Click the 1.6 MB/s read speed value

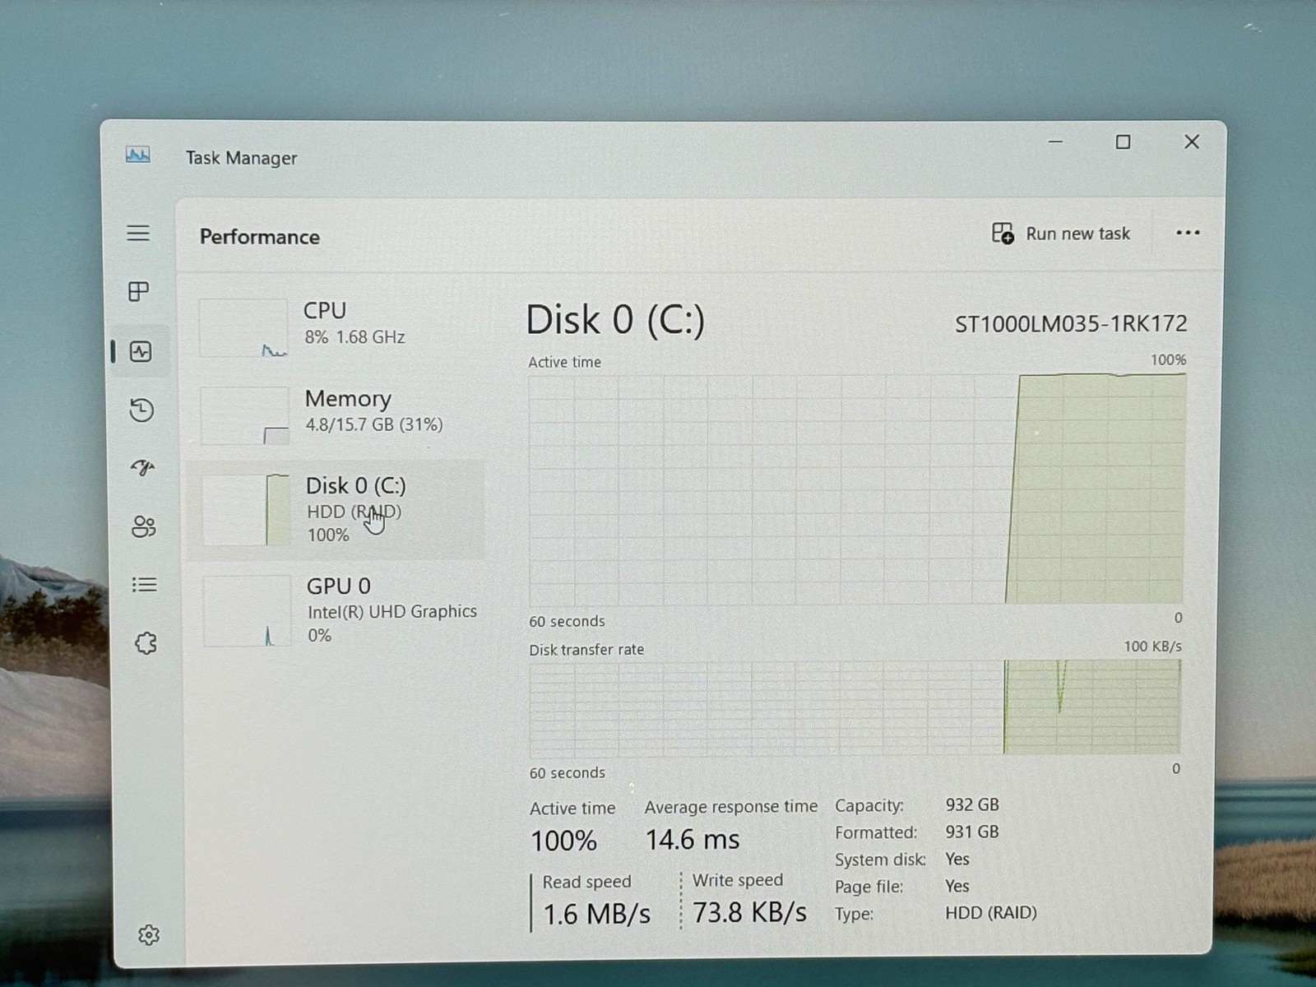596,914
